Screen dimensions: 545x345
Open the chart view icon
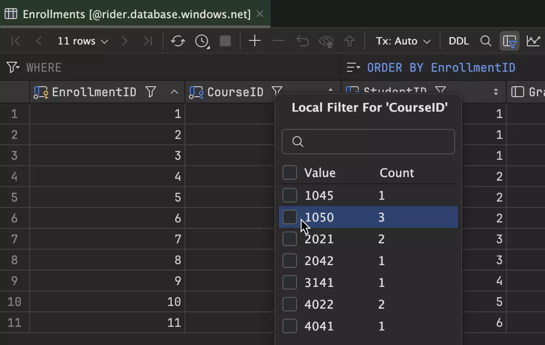(x=533, y=41)
